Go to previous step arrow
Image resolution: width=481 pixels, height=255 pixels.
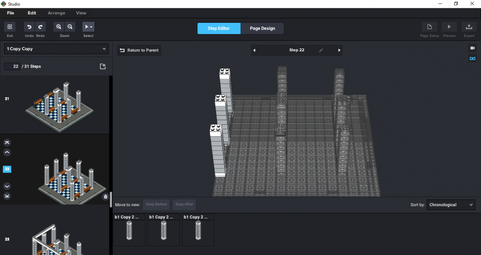coord(254,50)
